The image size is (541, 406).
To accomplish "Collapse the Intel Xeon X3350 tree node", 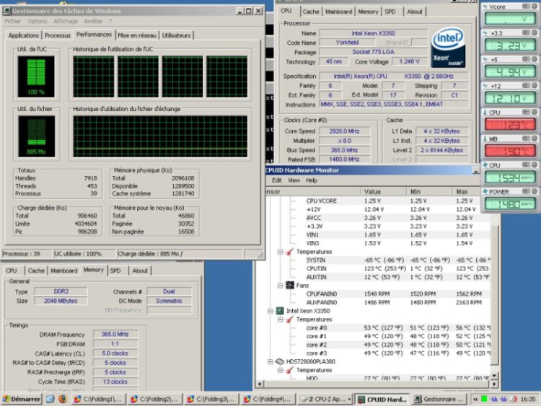I will (270, 311).
